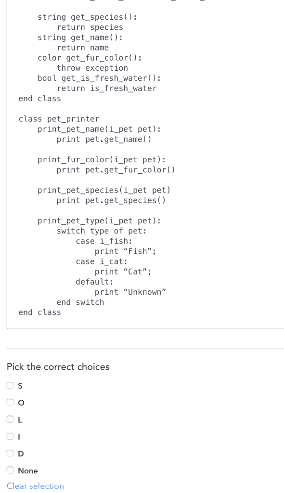Click the Clear selection link
The image size is (284, 493).
(x=35, y=486)
